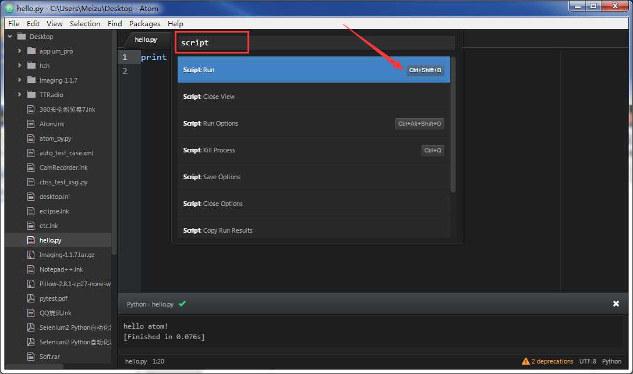633x374 pixels.
Task: Click file icon next to Notepad++.lnk
Action: pyautogui.click(x=31, y=269)
